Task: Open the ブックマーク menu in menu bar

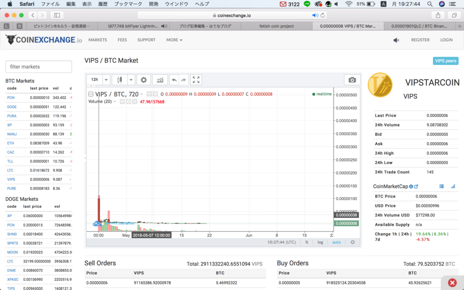Action: pos(128,4)
